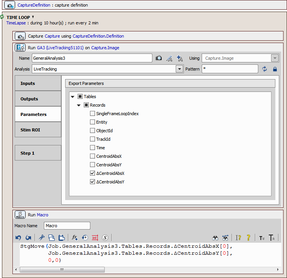Click the yellow question mark help icon

pos(248,238)
